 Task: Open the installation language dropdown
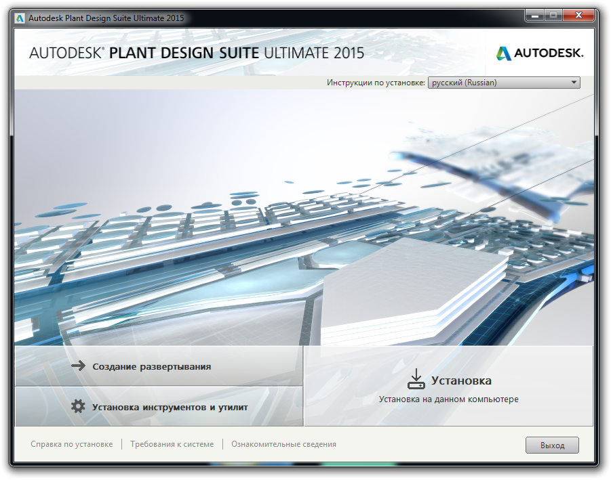pyautogui.click(x=504, y=83)
